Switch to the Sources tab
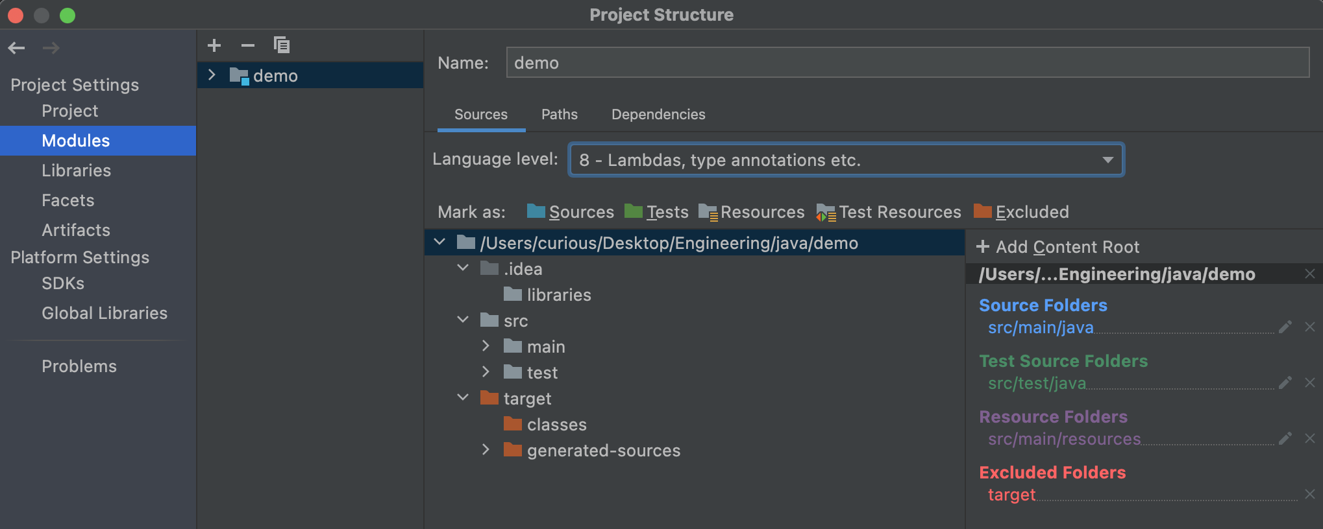 [x=481, y=115]
